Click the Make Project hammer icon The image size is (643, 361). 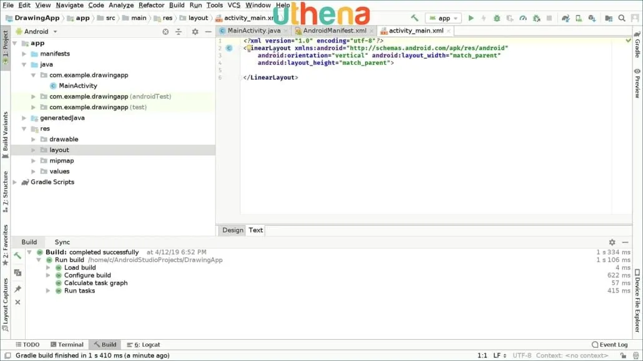tap(415, 18)
